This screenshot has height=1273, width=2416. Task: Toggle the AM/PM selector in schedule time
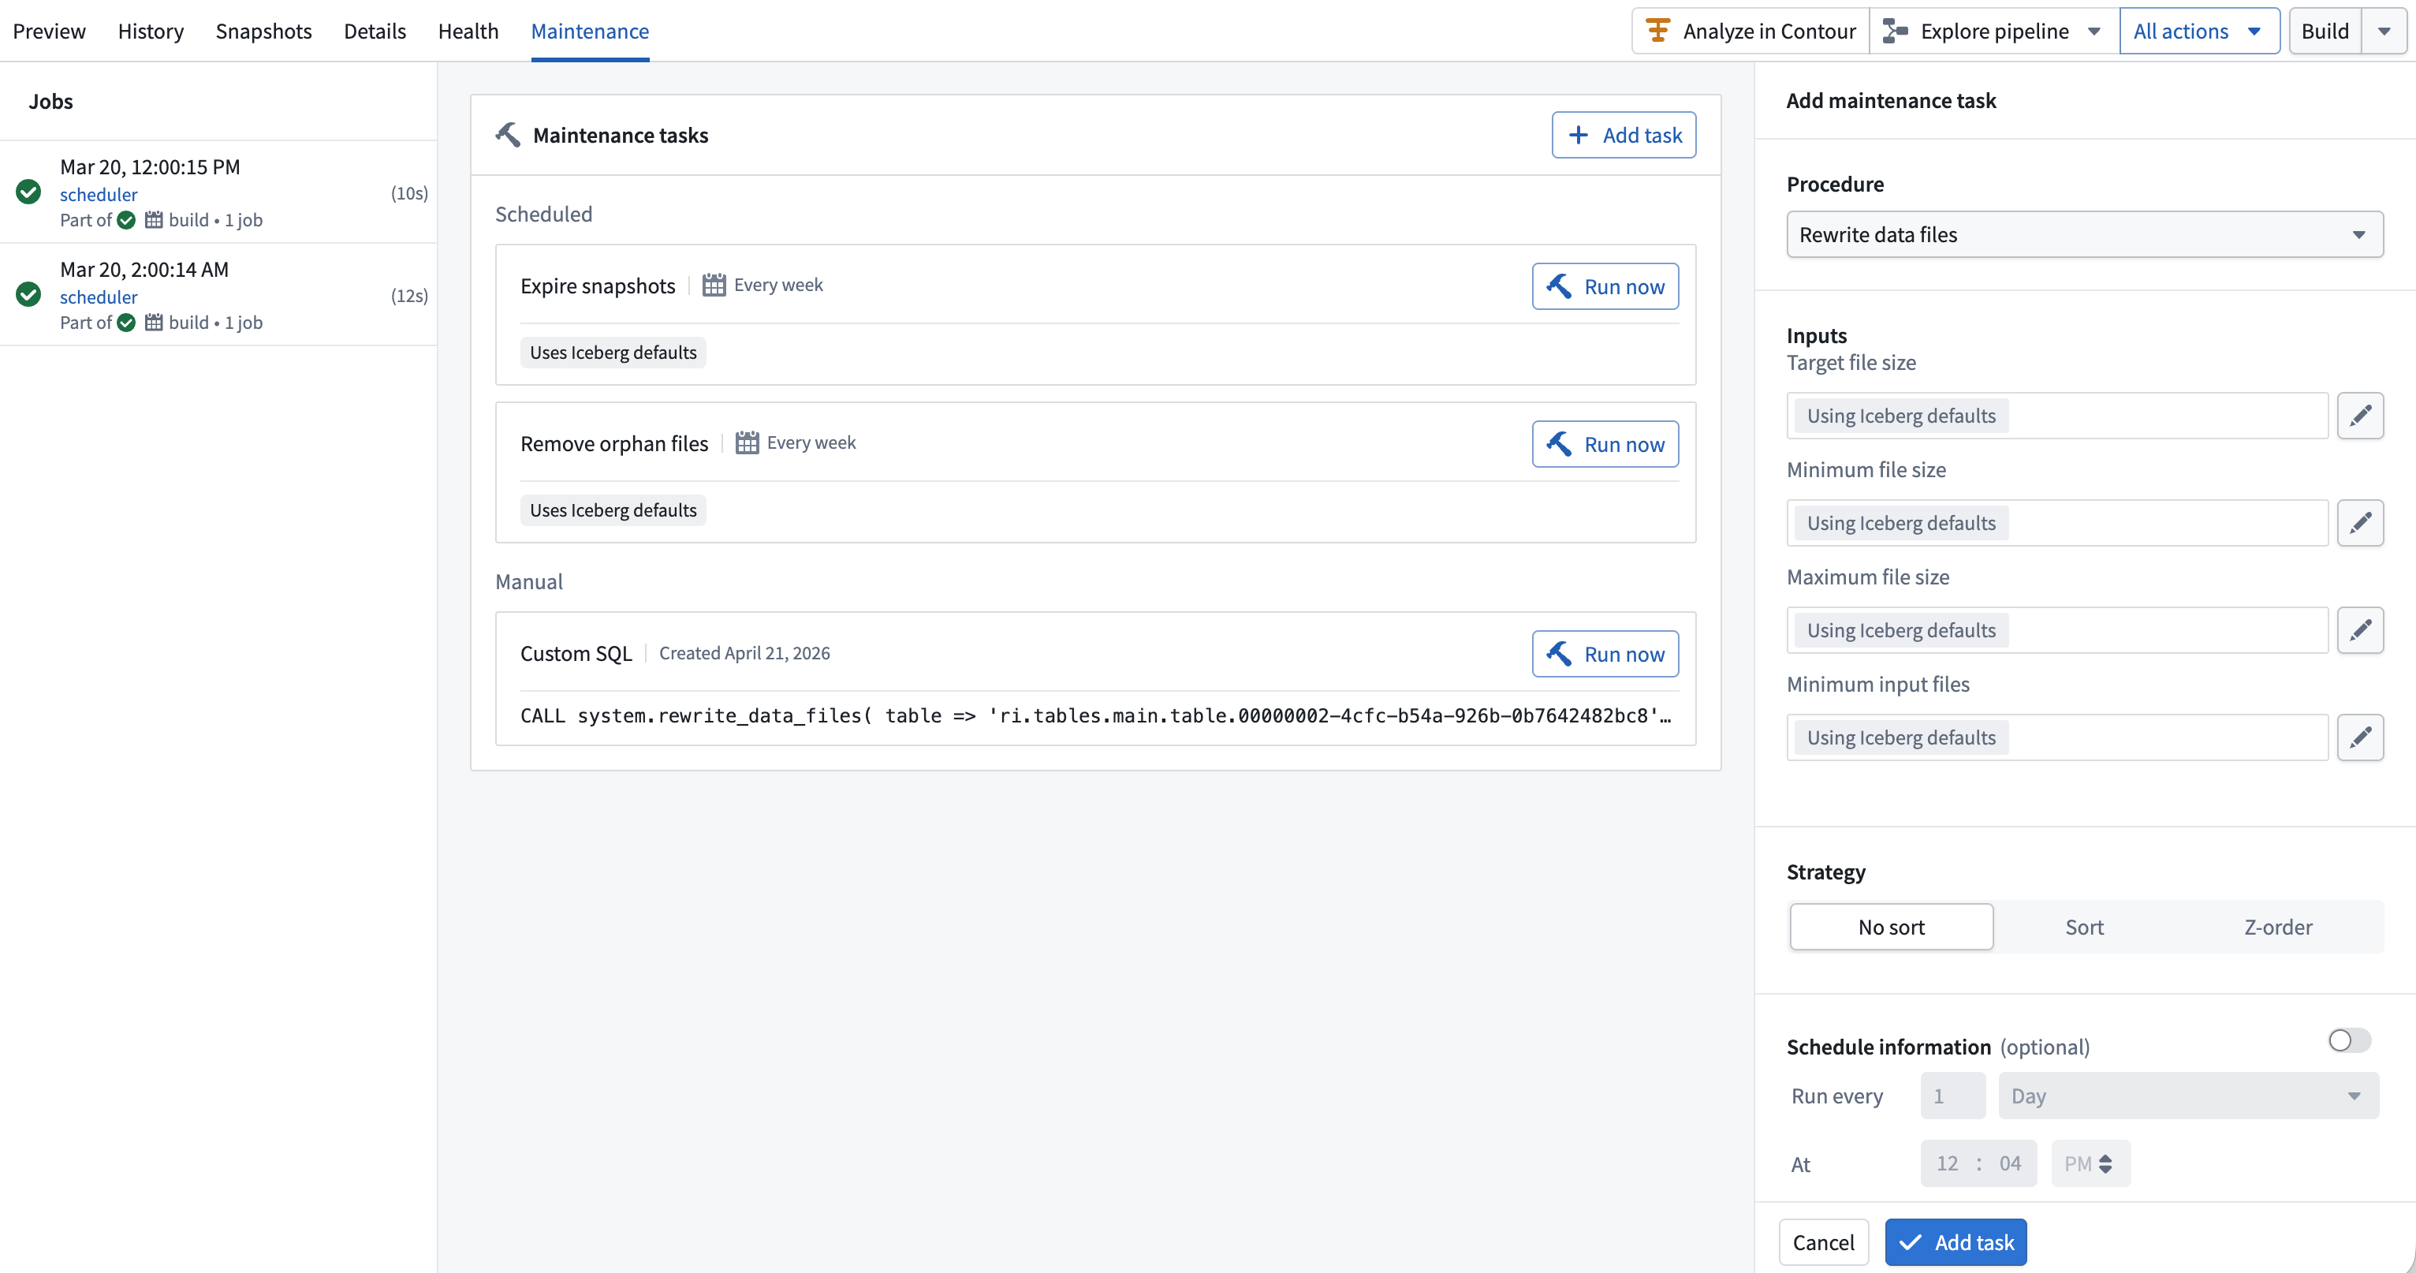click(2090, 1163)
